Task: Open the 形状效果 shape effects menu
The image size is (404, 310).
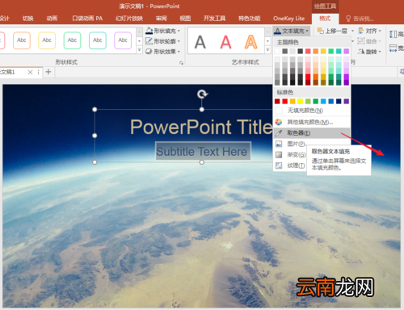Action: 162,51
